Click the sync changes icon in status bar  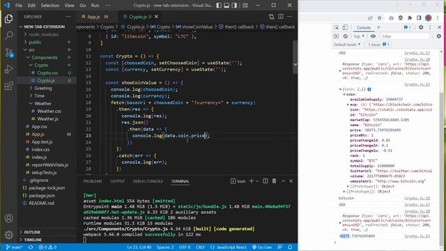(x=31, y=248)
